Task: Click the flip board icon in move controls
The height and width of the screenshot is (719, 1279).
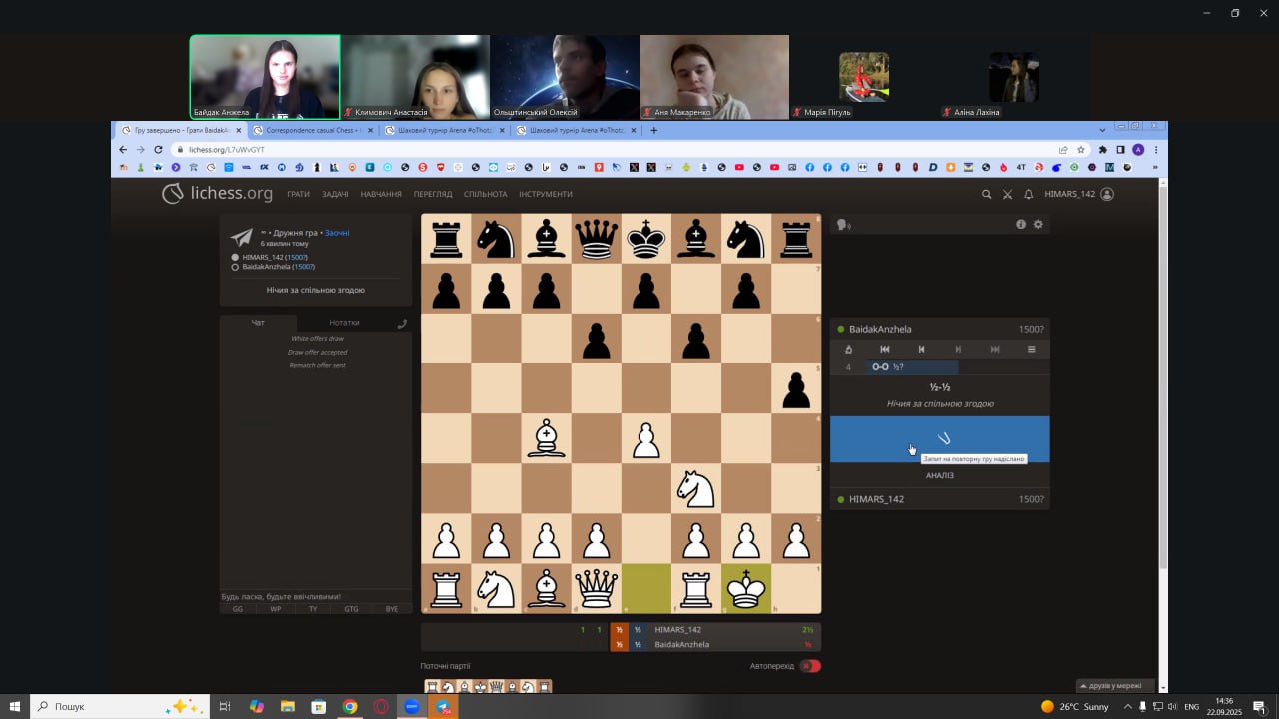Action: (848, 349)
